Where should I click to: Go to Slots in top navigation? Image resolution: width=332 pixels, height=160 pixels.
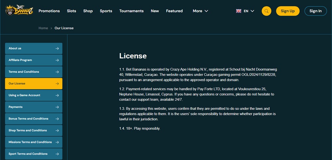tap(72, 11)
